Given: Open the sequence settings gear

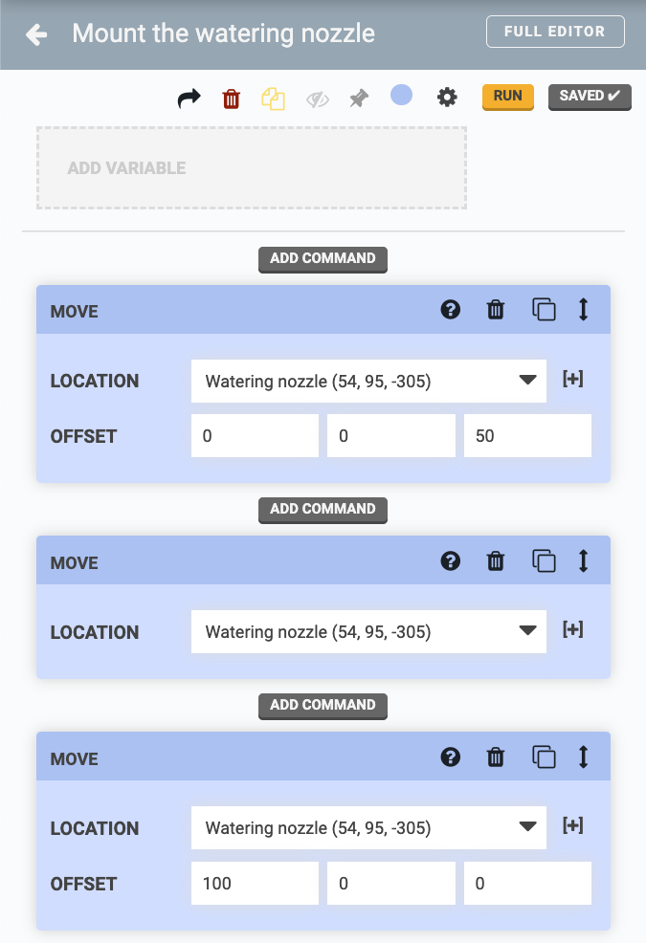Looking at the screenshot, I should tap(447, 97).
